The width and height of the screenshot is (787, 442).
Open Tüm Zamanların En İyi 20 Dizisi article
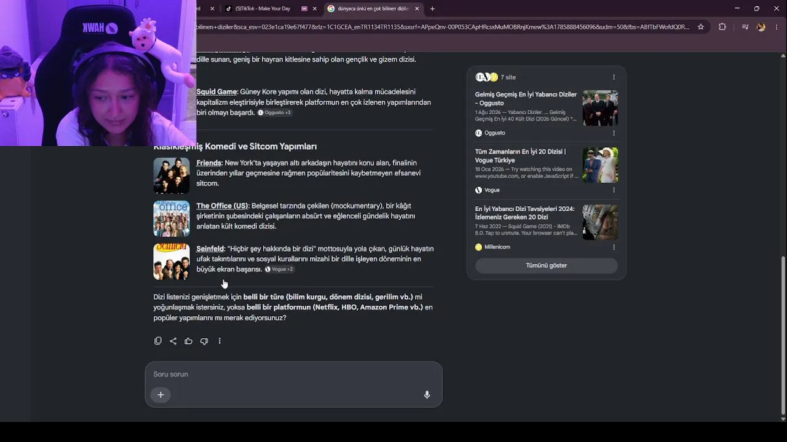click(520, 156)
